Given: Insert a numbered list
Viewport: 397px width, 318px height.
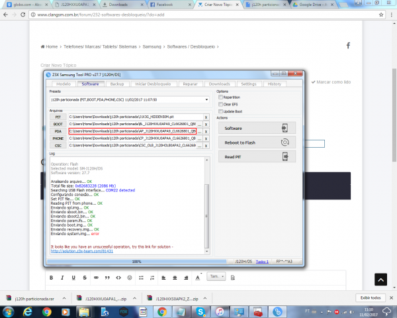Looking at the screenshot, I should pyautogui.click(x=152, y=278).
